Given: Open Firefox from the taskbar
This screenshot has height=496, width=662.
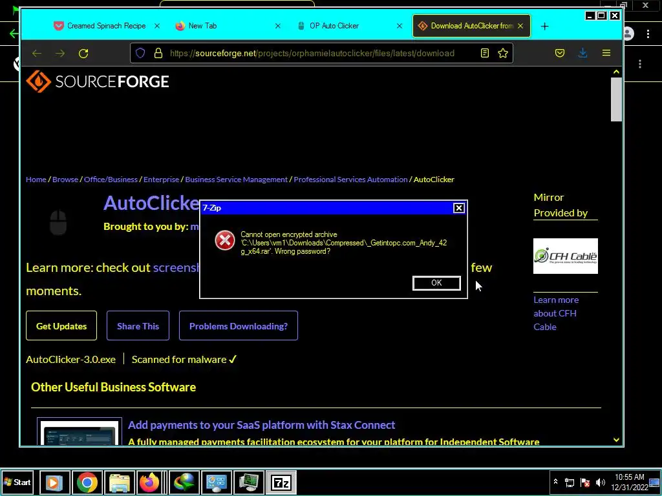Looking at the screenshot, I should tap(149, 482).
